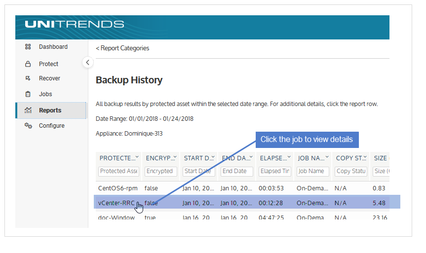Click the 'true' encrypted value for doc-Window
The height and width of the screenshot is (253, 426).
click(150, 217)
